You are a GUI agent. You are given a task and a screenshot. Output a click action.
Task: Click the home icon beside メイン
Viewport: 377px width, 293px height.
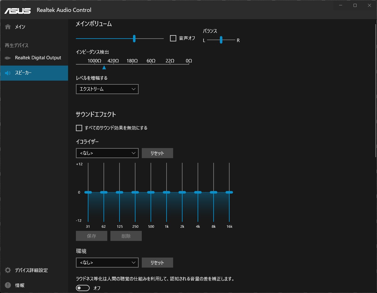[8, 27]
